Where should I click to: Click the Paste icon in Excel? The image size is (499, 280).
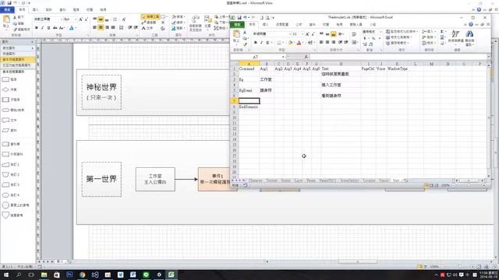236,34
